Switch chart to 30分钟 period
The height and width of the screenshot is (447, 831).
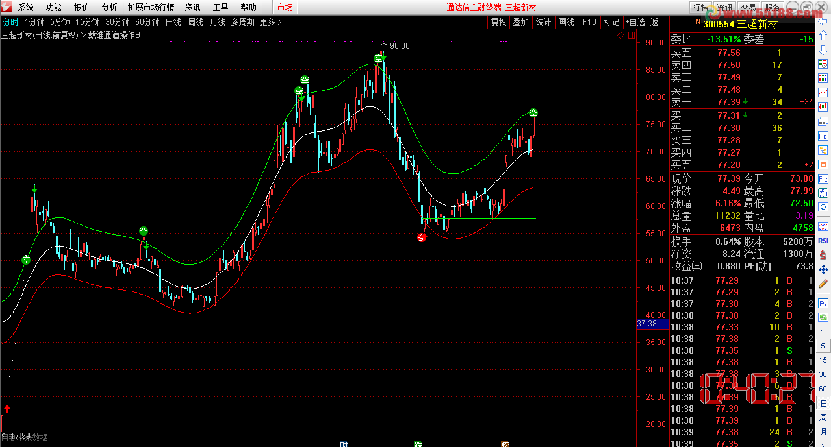(117, 22)
